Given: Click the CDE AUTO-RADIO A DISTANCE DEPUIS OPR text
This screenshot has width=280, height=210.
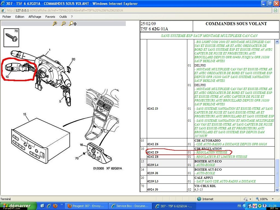Looking at the screenshot, I should [231, 144].
